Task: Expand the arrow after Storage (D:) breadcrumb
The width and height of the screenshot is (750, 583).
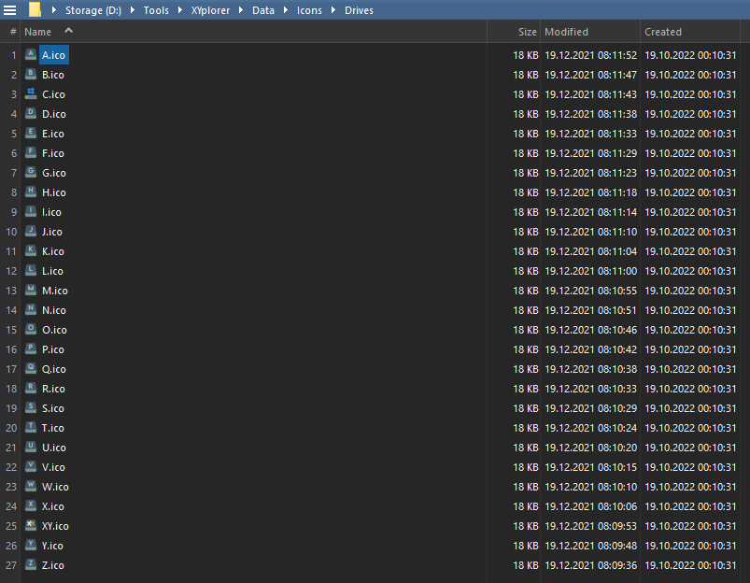Action: pos(132,10)
